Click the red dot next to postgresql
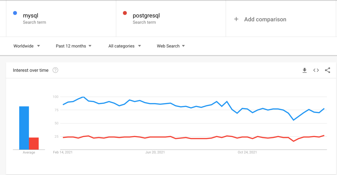This screenshot has width=337, height=175. [x=125, y=13]
